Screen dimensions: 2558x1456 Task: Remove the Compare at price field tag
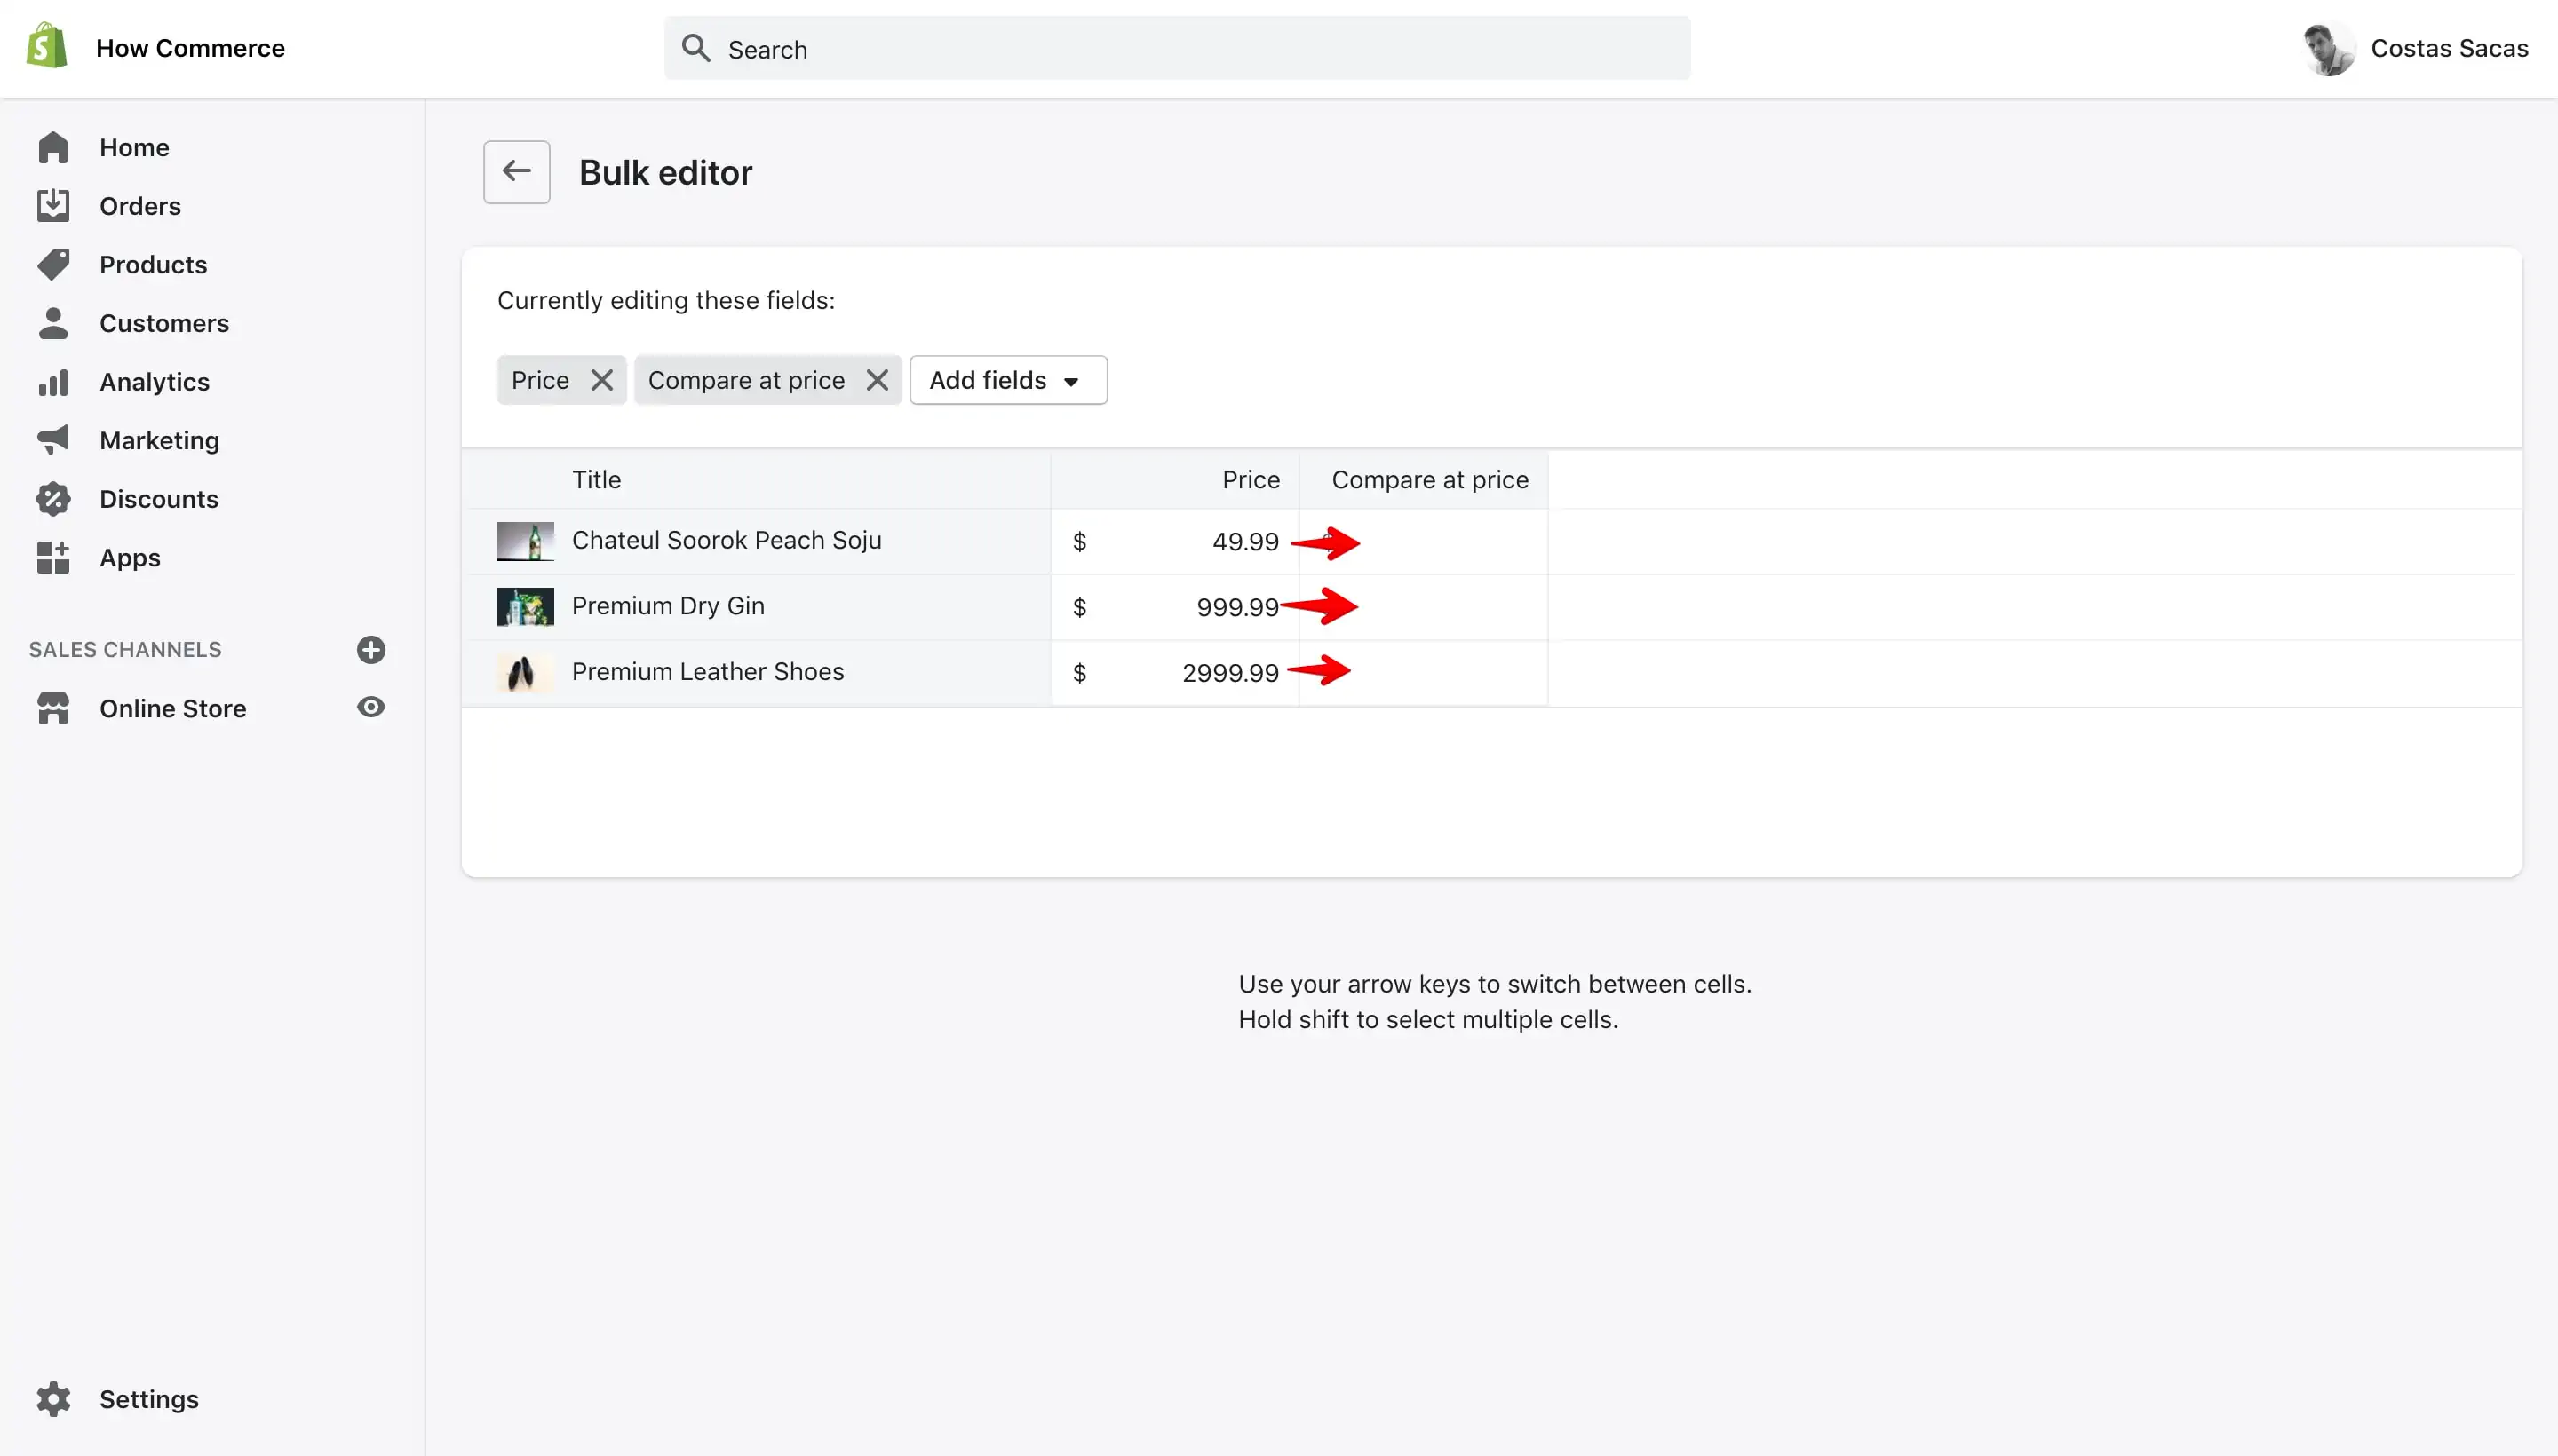pyautogui.click(x=878, y=380)
